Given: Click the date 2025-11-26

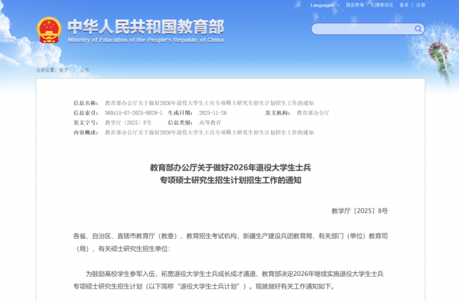Looking at the screenshot, I should (x=213, y=113).
